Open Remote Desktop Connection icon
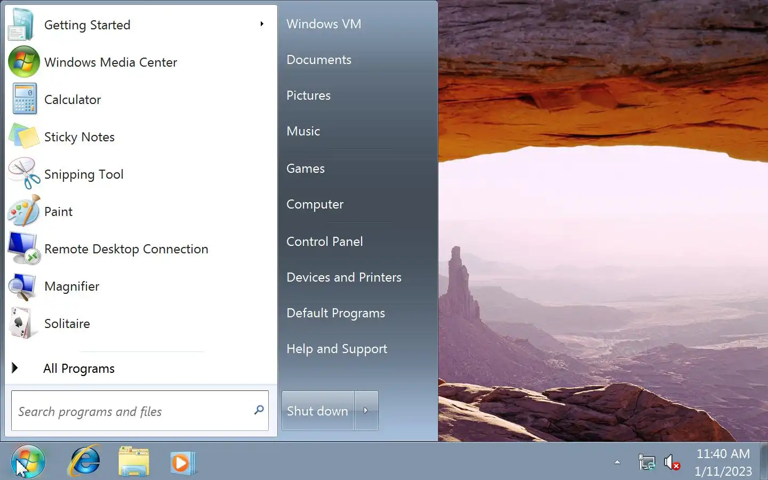The width and height of the screenshot is (768, 480). [24, 249]
